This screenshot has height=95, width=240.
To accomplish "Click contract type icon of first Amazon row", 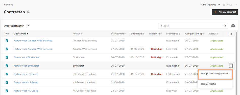I will pyautogui.click(x=7, y=41).
